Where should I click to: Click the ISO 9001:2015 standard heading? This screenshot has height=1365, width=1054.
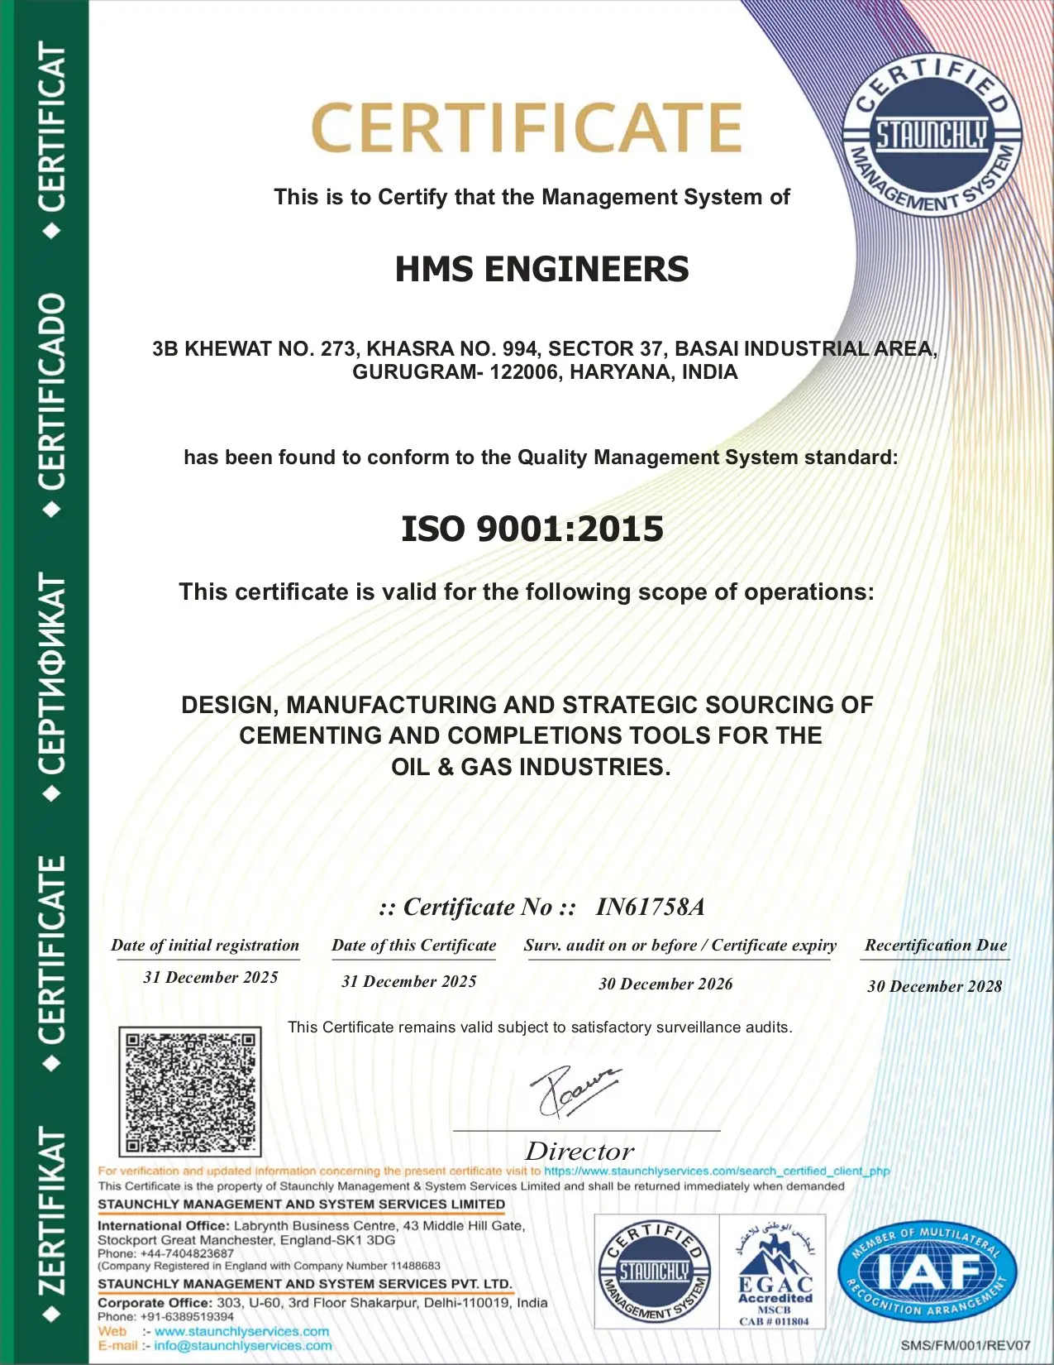tap(532, 529)
